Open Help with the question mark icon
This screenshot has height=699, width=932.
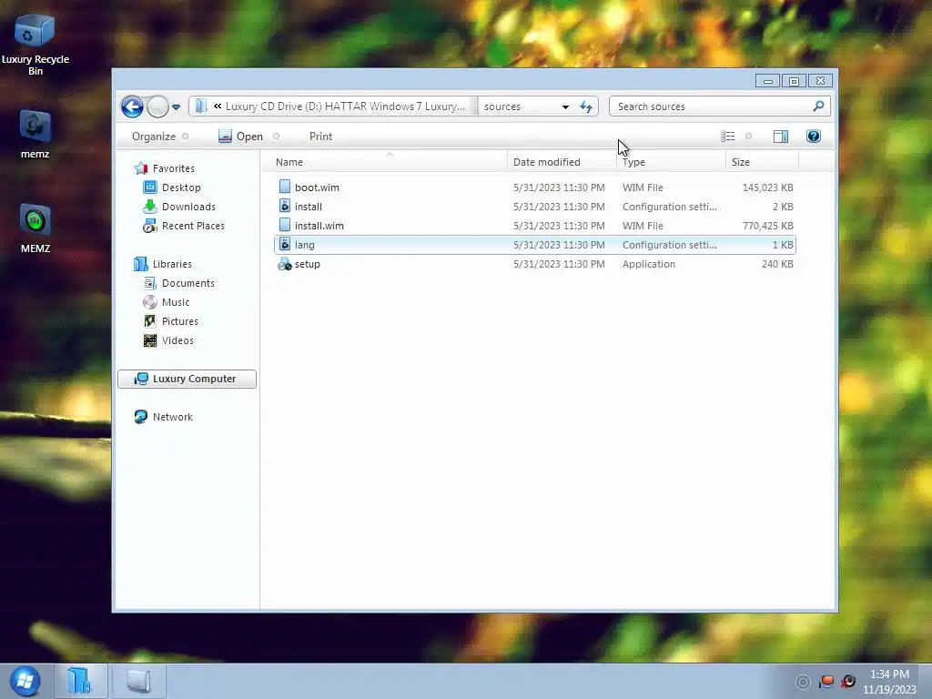pyautogui.click(x=813, y=137)
